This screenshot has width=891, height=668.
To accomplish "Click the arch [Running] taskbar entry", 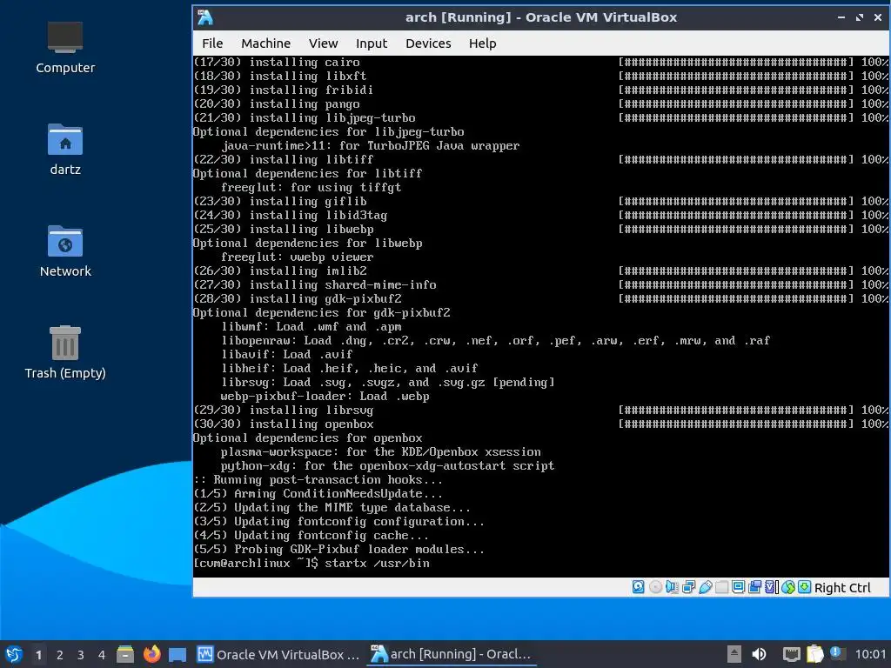I will click(x=452, y=654).
